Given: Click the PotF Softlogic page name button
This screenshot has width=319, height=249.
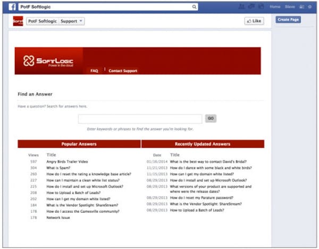Looking at the screenshot, I should coord(43,21).
